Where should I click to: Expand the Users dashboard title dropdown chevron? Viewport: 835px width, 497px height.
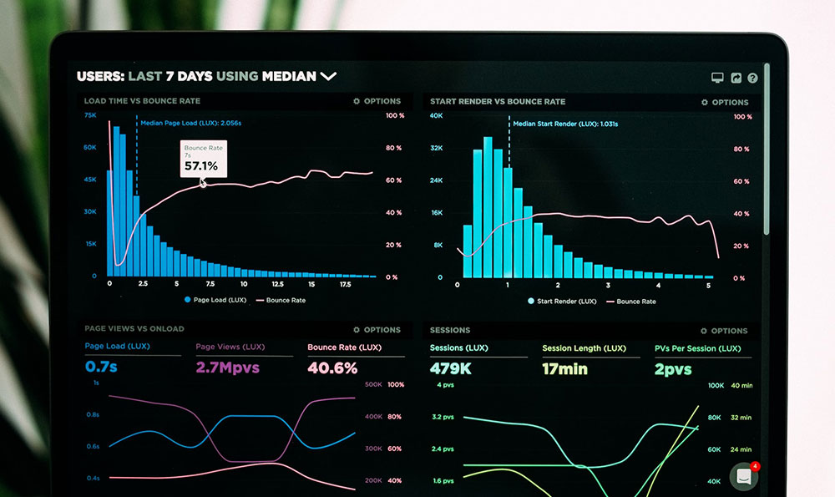(x=328, y=76)
